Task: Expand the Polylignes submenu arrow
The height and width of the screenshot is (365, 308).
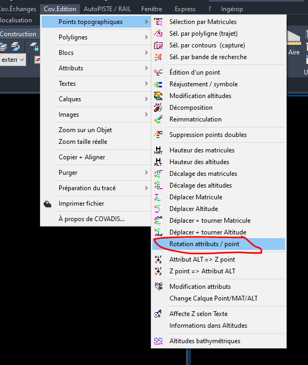Action: [x=146, y=37]
